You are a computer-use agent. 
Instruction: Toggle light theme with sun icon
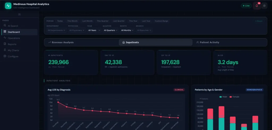(264, 6)
